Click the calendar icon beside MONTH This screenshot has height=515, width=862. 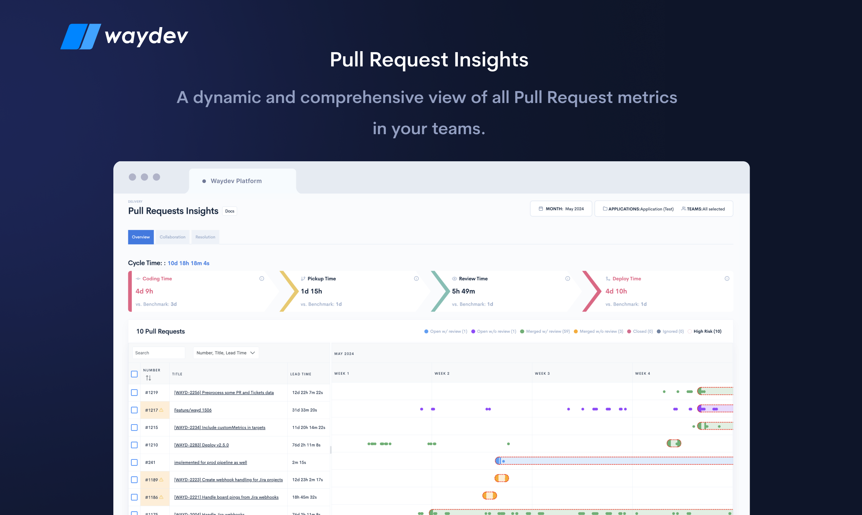pyautogui.click(x=541, y=209)
